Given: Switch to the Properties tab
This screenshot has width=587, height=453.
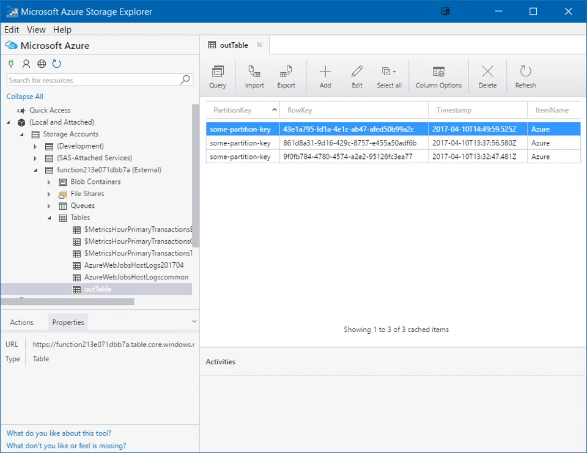Looking at the screenshot, I should (x=68, y=322).
